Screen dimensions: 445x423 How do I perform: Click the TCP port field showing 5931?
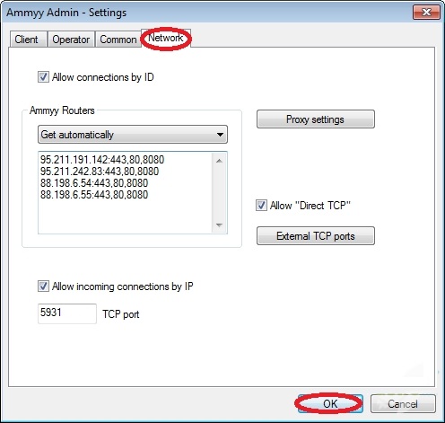67,313
